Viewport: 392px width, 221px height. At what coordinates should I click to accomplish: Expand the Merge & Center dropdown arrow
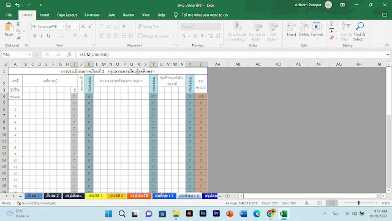click(173, 36)
